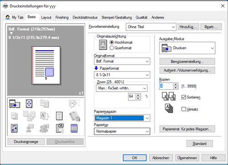Expand the Papiermagazin Magazin 1 dropdown
This screenshot has width=228, height=165.
(x=122, y=118)
